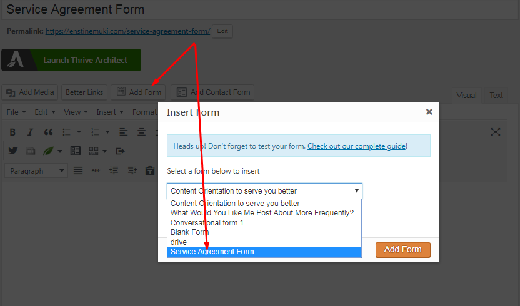Click the strikethrough ABC icon
This screenshot has width=520, height=306.
click(96, 170)
